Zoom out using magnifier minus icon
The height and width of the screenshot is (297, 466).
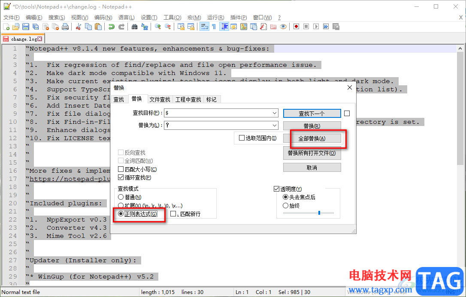[x=168, y=27]
